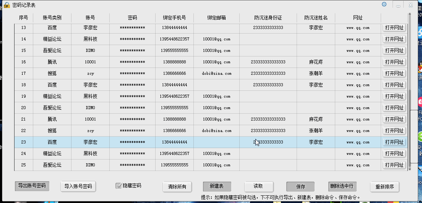Click 百度 in row 13
Image resolution: width=422 pixels, height=203 pixels.
pos(52,27)
